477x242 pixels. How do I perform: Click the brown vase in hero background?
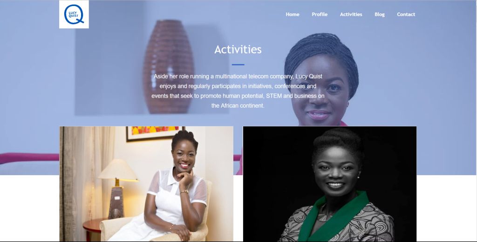click(x=168, y=67)
